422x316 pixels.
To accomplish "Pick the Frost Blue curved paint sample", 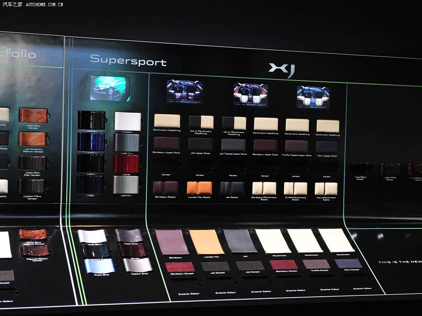I will [x=100, y=266].
